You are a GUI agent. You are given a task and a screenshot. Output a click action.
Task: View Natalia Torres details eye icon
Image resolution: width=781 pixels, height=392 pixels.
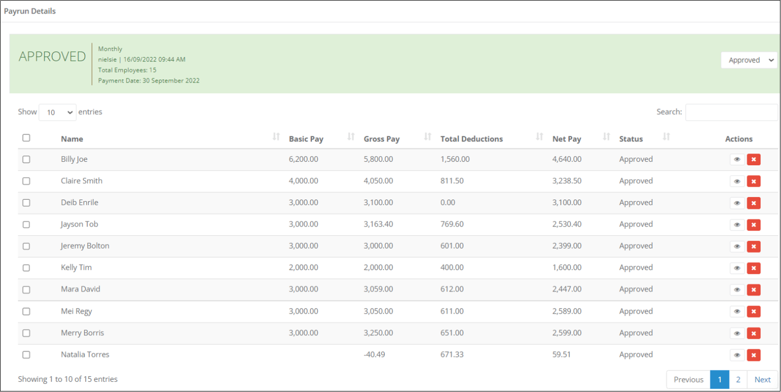pyautogui.click(x=737, y=355)
